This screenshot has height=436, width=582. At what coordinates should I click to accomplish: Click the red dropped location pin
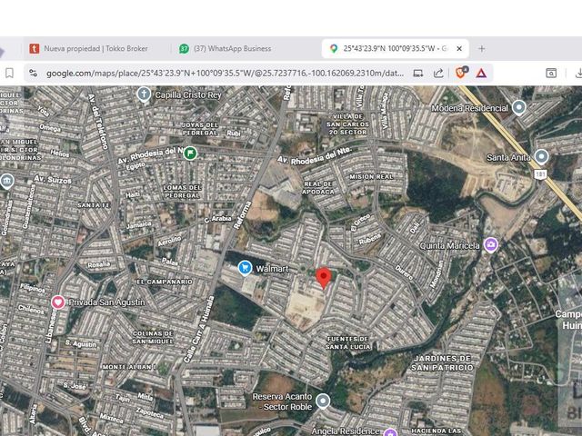(324, 278)
